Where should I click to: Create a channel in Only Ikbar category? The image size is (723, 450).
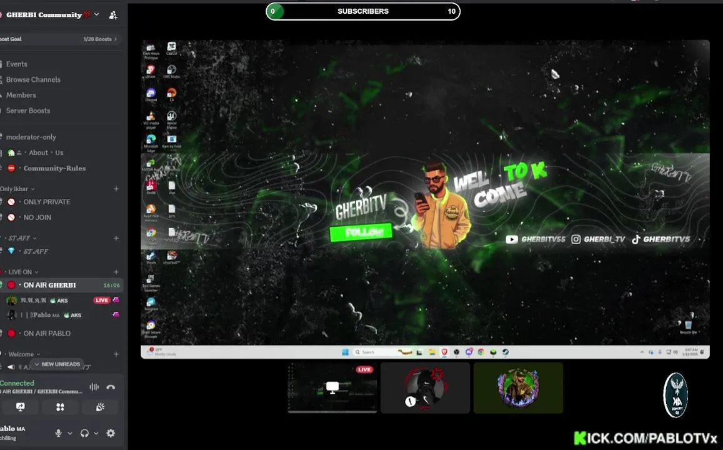116,189
